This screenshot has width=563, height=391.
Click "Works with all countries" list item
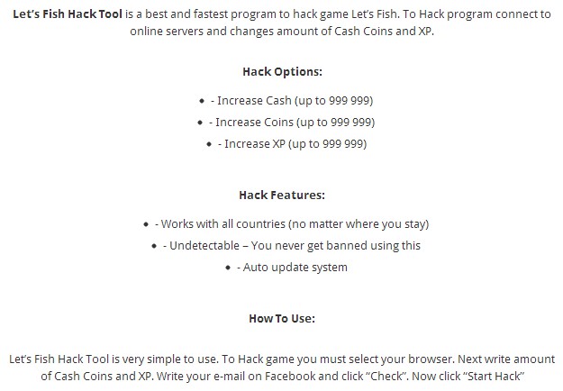click(x=292, y=224)
